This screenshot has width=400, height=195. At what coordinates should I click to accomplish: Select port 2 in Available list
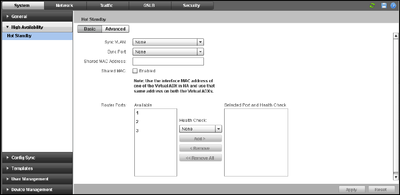pyautogui.click(x=156, y=122)
